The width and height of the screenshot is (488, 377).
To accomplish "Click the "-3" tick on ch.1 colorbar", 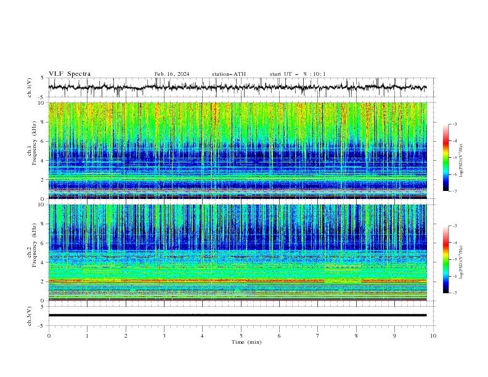I will coord(454,124).
